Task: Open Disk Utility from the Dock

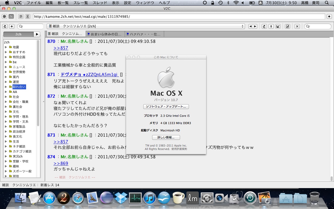Action: [236, 198]
